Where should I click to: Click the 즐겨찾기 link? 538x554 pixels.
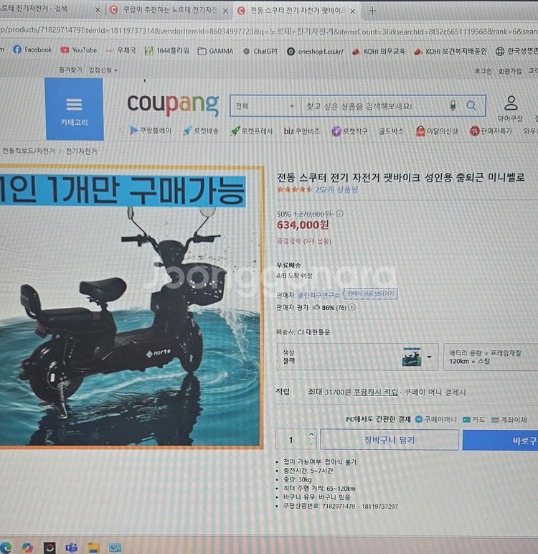coord(70,70)
